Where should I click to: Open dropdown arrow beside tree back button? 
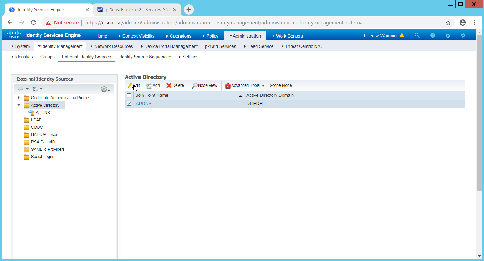[27, 89]
